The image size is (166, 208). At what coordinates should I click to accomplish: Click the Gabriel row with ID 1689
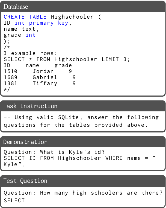tap(40, 77)
